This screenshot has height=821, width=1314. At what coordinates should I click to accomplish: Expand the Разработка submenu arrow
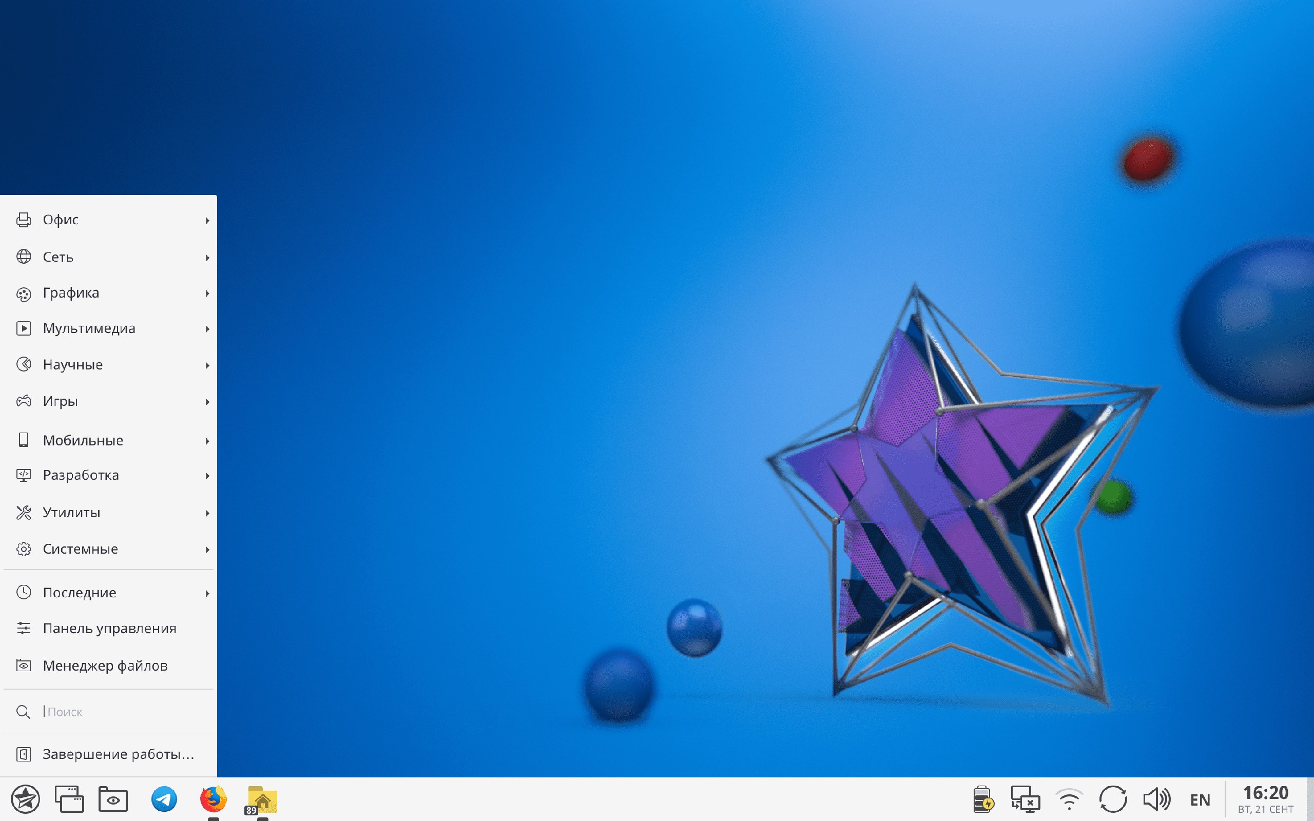pos(207,476)
